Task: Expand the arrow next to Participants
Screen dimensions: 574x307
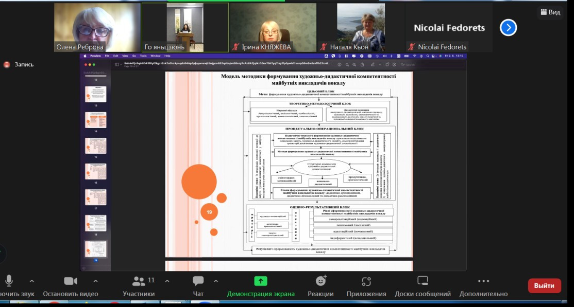Action: coord(166,281)
